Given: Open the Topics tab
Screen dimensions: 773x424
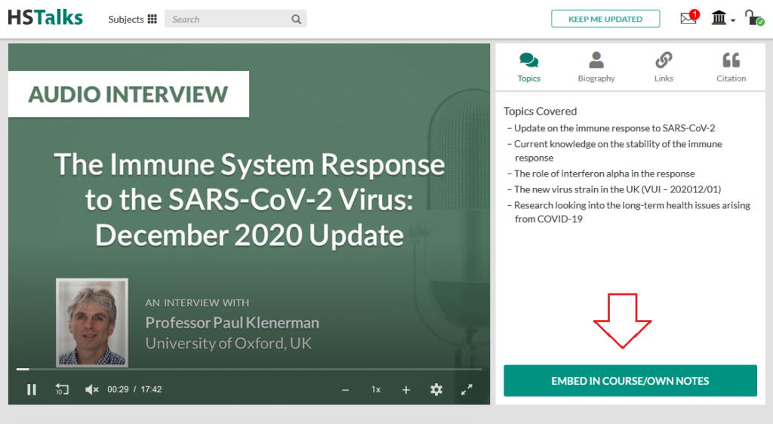Looking at the screenshot, I should pyautogui.click(x=529, y=67).
